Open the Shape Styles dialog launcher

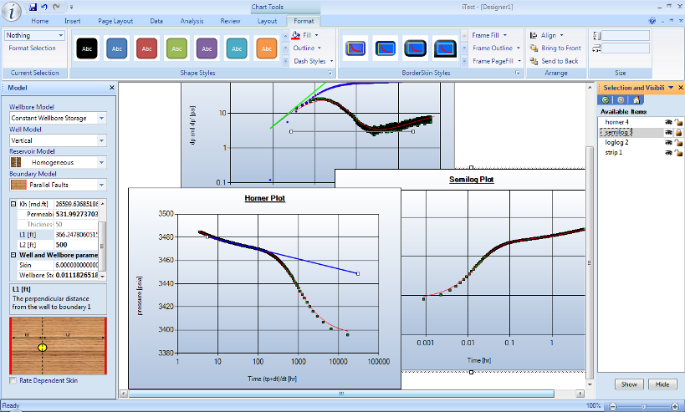pos(330,73)
